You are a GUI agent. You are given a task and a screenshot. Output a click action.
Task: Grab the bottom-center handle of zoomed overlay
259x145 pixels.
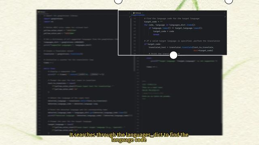coord(174,55)
